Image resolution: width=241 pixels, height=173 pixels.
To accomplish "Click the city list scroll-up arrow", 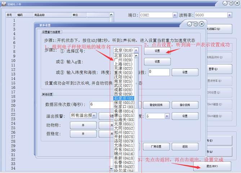I will [136, 56].
